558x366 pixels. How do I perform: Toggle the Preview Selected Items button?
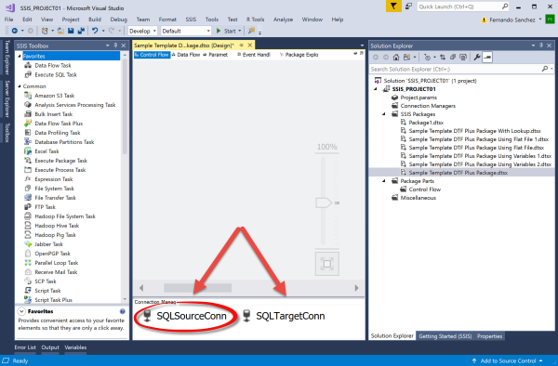487,58
